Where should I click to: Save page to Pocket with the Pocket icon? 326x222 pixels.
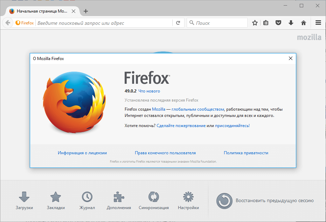(278, 22)
